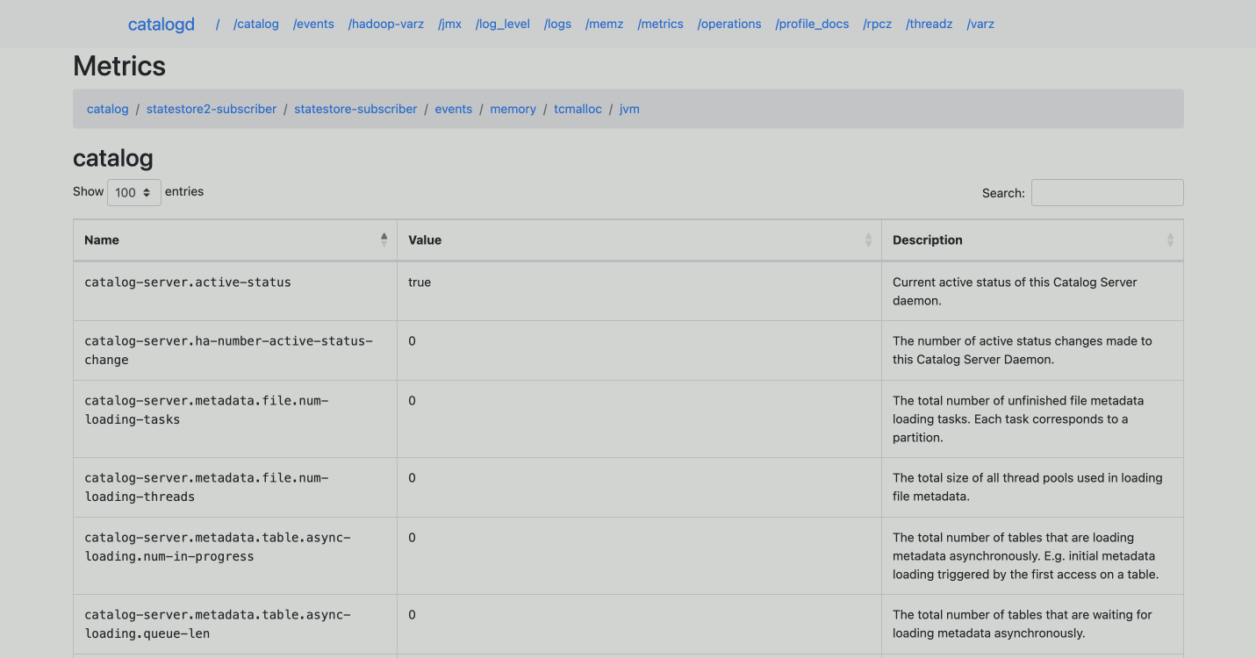Open the /profile_docs page

pos(812,24)
